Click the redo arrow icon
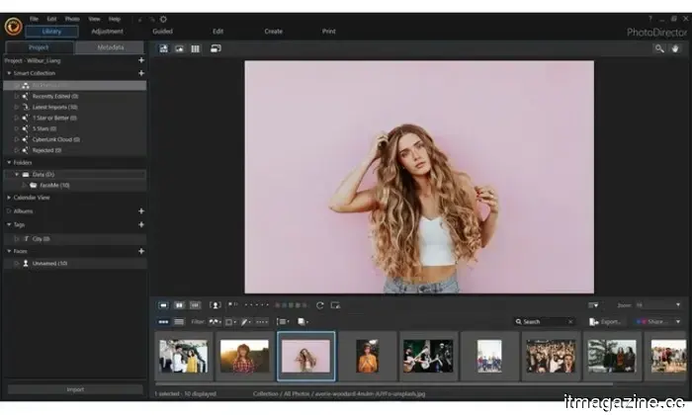 (152, 20)
